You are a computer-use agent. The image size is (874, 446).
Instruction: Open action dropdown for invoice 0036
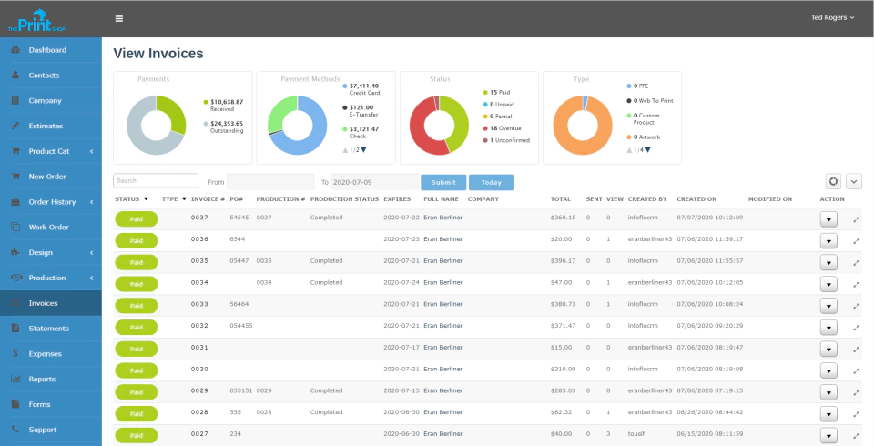coord(828,241)
